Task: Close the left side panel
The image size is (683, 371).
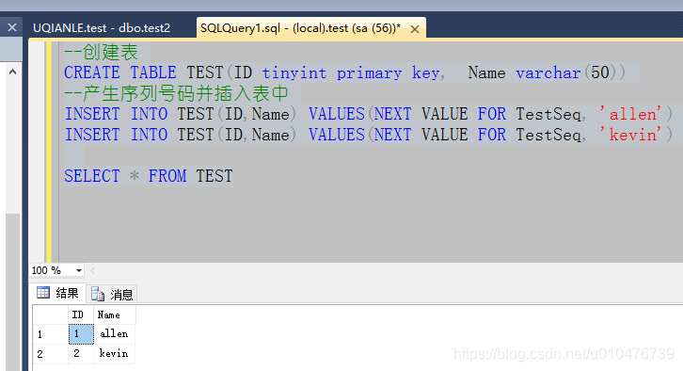Action: pyautogui.click(x=12, y=27)
